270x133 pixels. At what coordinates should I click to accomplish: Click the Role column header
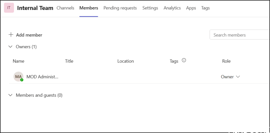pyautogui.click(x=226, y=61)
